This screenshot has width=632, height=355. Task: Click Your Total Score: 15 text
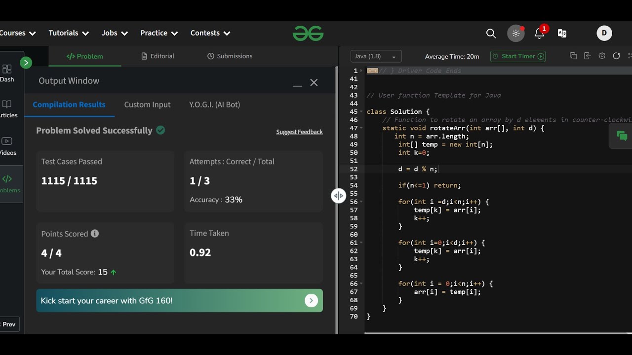(x=75, y=272)
